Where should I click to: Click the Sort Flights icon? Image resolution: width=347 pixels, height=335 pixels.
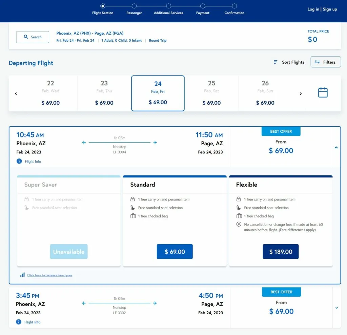[x=275, y=62]
